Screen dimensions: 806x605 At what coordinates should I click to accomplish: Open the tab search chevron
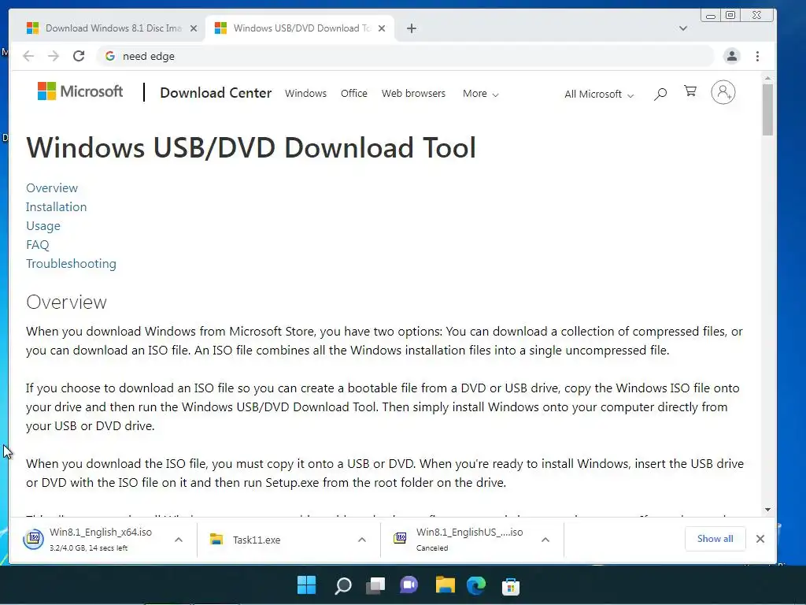[683, 28]
